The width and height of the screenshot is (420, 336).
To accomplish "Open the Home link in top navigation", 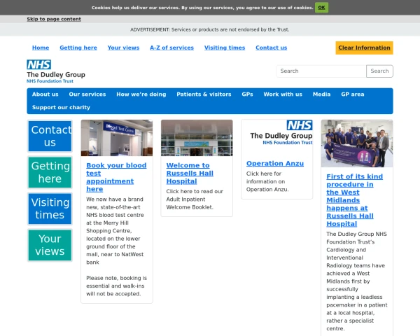I will pos(41,48).
